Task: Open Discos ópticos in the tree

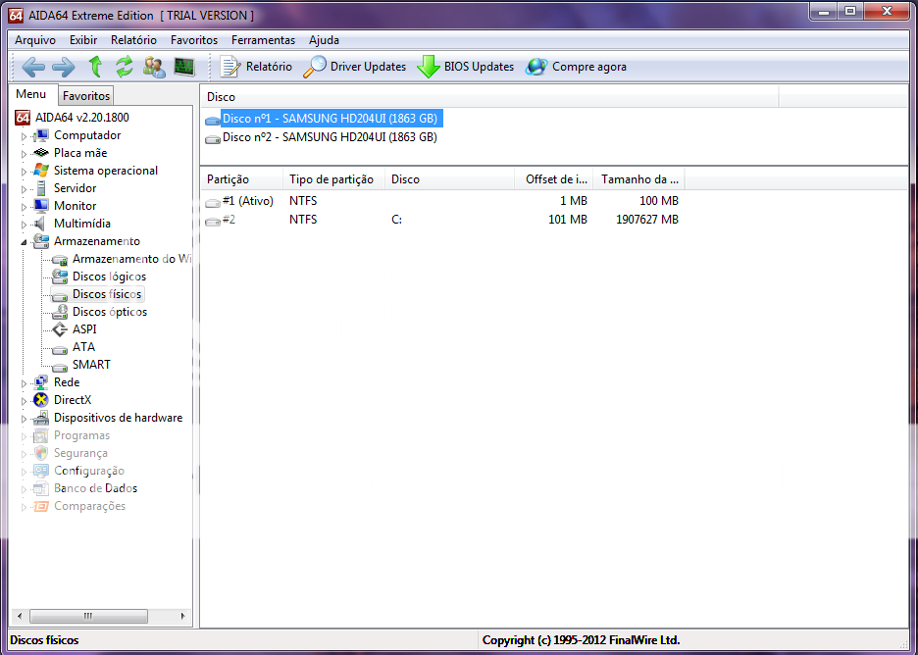Action: [109, 311]
